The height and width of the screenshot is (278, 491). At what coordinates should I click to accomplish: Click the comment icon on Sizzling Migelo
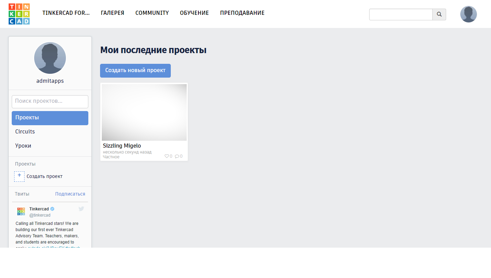pyautogui.click(x=177, y=156)
